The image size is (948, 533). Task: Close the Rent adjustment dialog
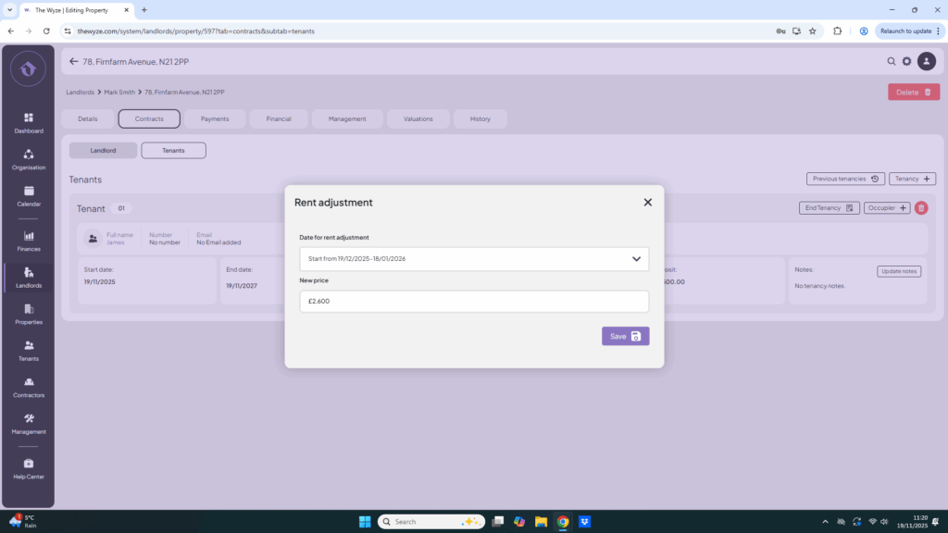647,202
